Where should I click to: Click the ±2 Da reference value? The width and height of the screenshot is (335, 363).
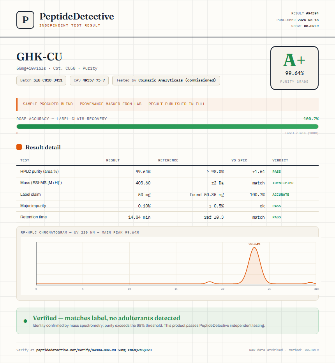[217, 183]
